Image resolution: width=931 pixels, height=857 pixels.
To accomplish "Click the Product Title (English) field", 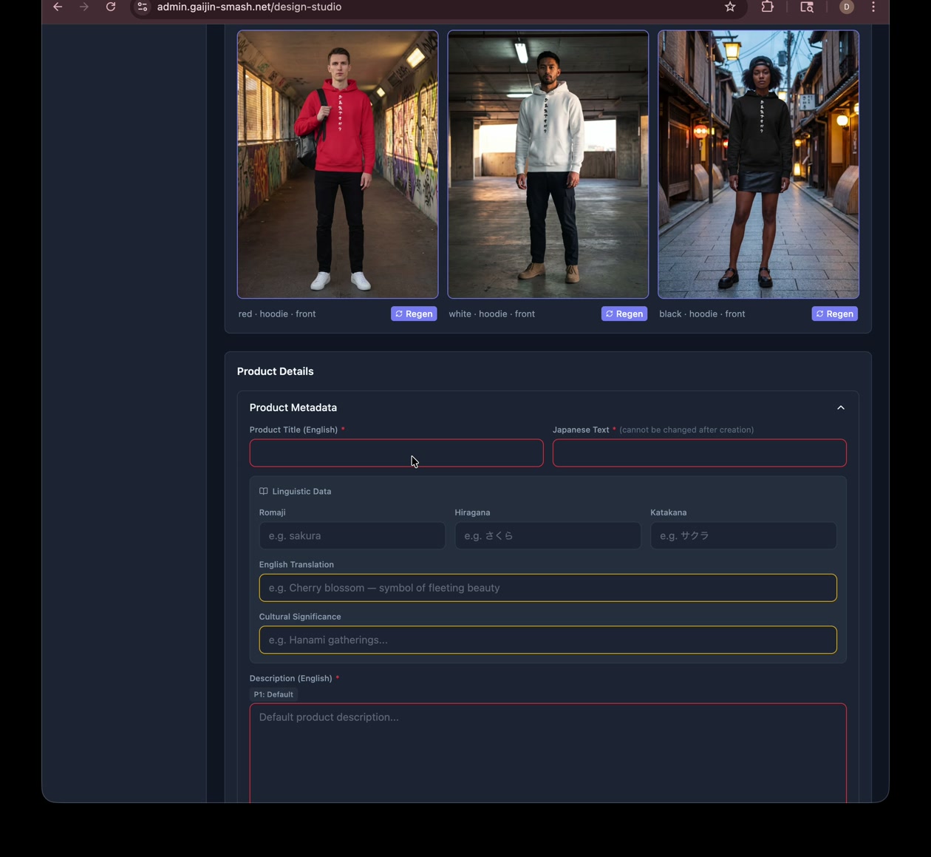I will pyautogui.click(x=396, y=453).
